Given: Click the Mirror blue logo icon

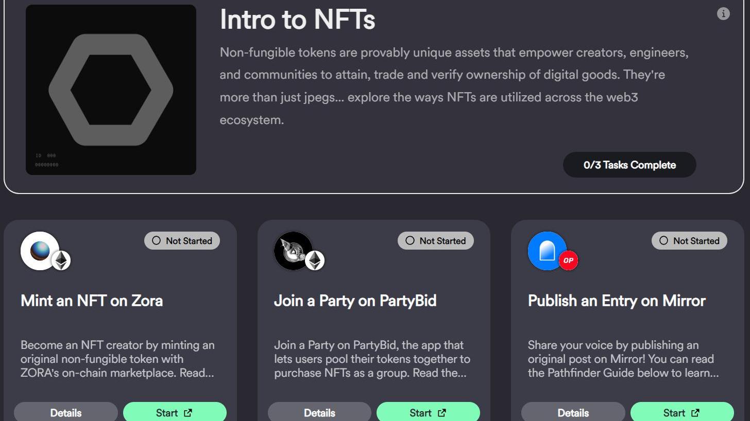Looking at the screenshot, I should pos(547,251).
